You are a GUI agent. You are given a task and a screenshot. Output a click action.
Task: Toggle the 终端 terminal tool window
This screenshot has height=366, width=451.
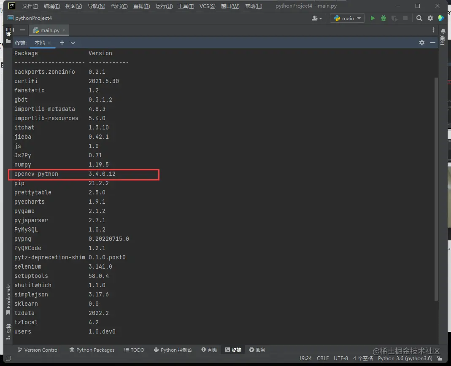(x=233, y=350)
